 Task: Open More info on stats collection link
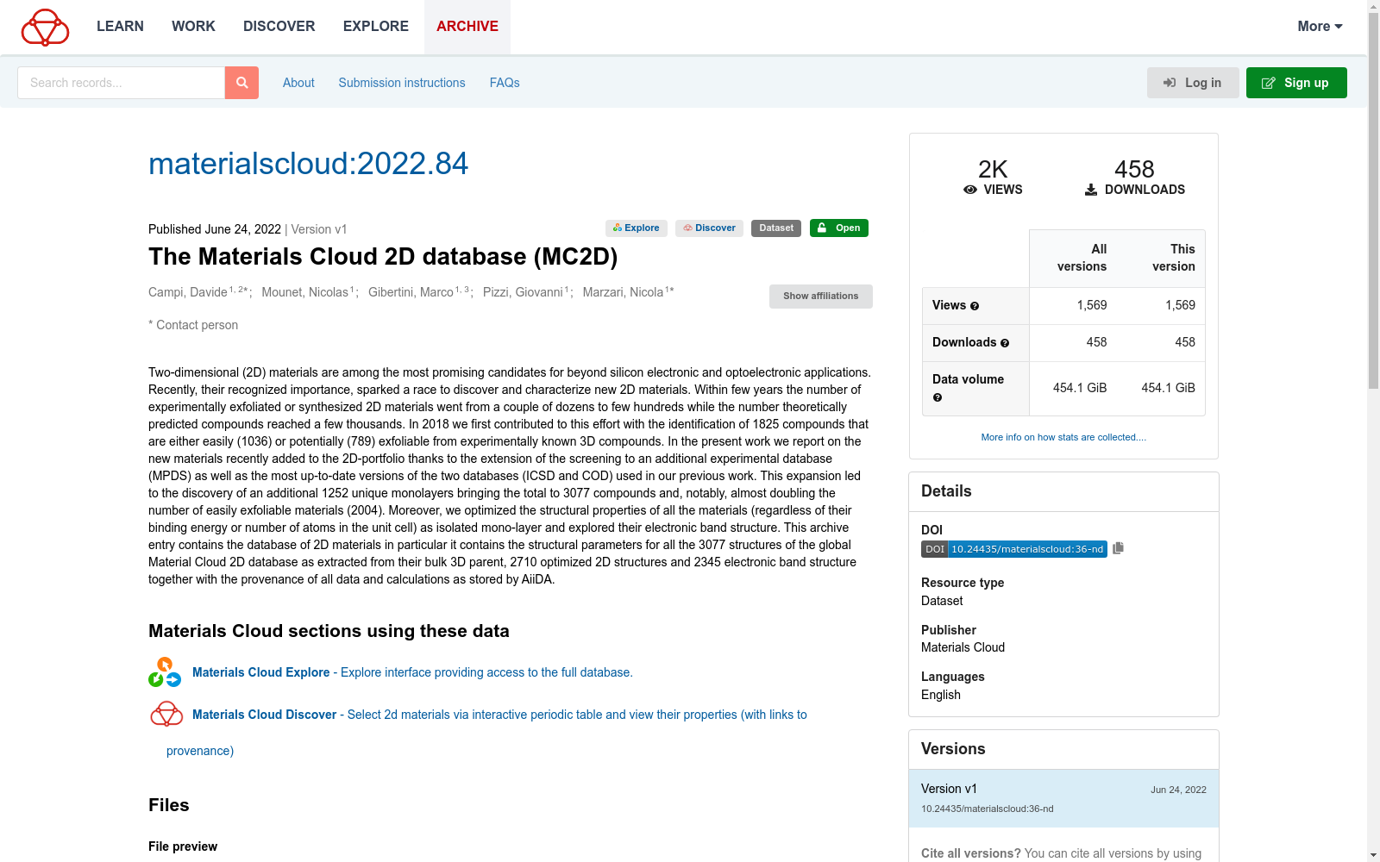[x=1063, y=437]
